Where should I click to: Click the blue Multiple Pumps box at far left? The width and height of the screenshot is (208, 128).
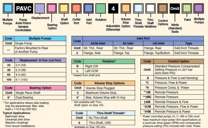click(8, 9)
